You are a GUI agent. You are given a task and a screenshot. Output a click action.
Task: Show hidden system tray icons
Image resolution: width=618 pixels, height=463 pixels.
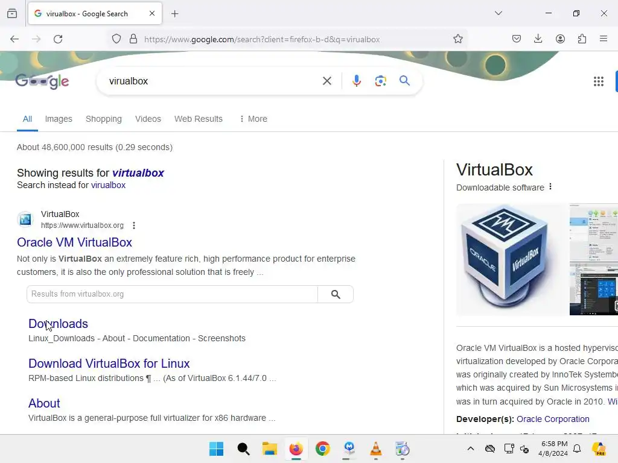coord(471,449)
